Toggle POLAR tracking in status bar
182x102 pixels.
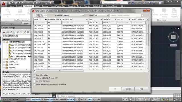50,99
